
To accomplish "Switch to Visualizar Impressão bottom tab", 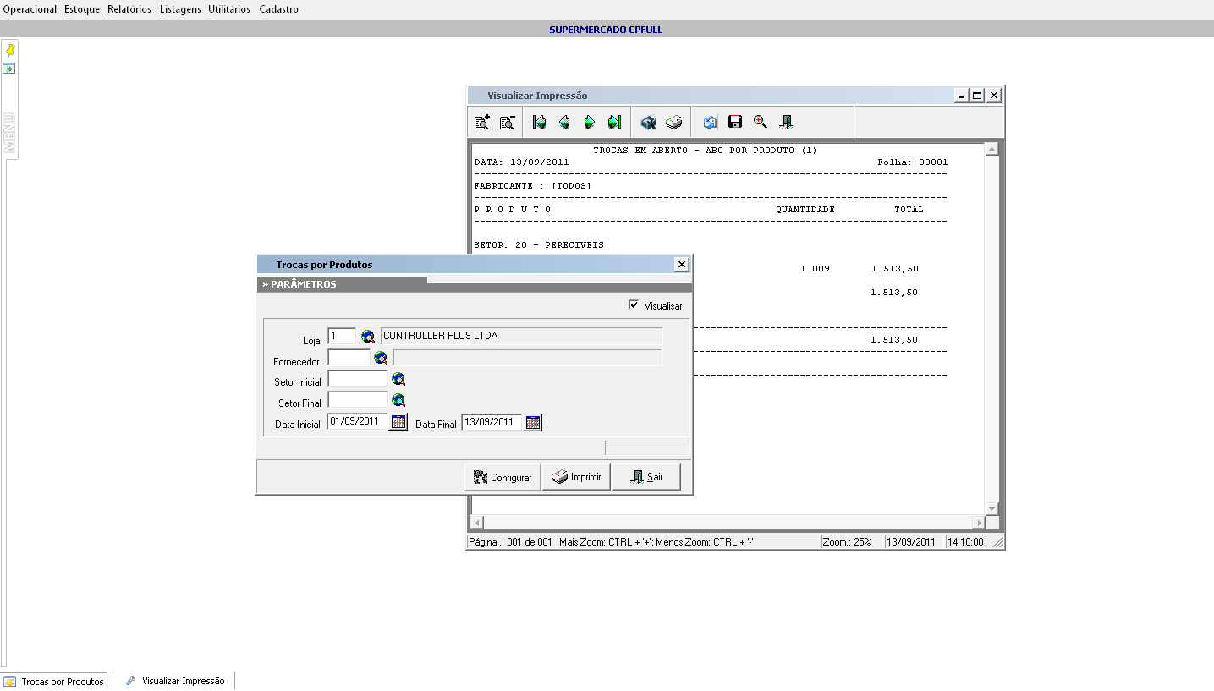I will [x=174, y=681].
